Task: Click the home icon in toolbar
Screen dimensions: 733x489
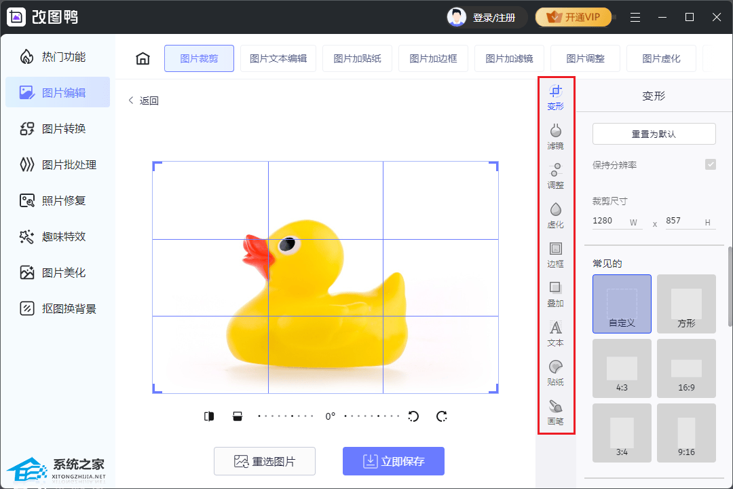Action: pyautogui.click(x=143, y=58)
